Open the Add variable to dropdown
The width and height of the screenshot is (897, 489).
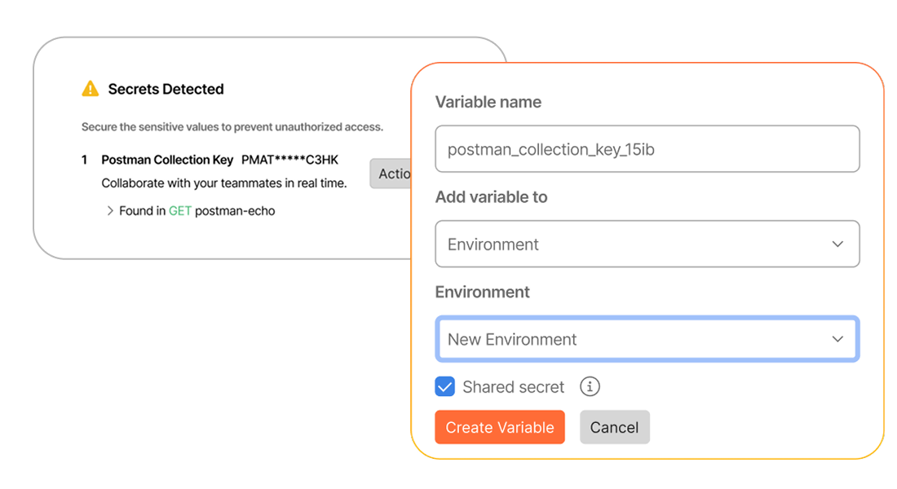tap(647, 244)
